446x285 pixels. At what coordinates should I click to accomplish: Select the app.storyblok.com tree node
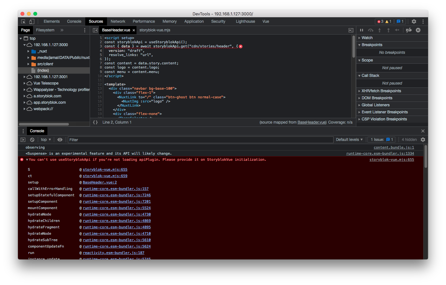tap(50, 102)
